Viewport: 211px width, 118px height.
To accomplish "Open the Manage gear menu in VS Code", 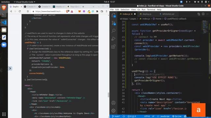I will (113, 111).
